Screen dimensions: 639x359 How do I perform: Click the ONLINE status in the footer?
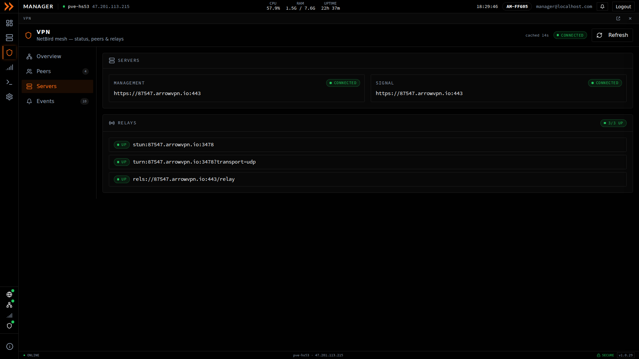[31, 355]
